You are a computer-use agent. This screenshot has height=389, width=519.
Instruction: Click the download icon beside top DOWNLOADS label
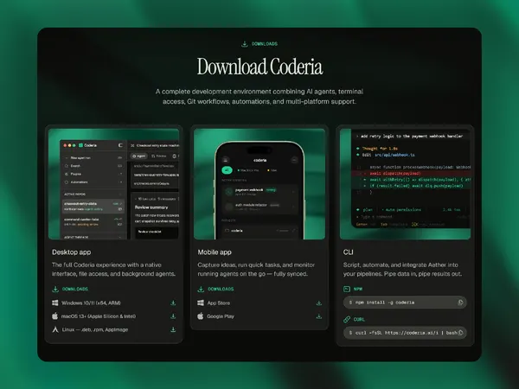[x=245, y=44]
